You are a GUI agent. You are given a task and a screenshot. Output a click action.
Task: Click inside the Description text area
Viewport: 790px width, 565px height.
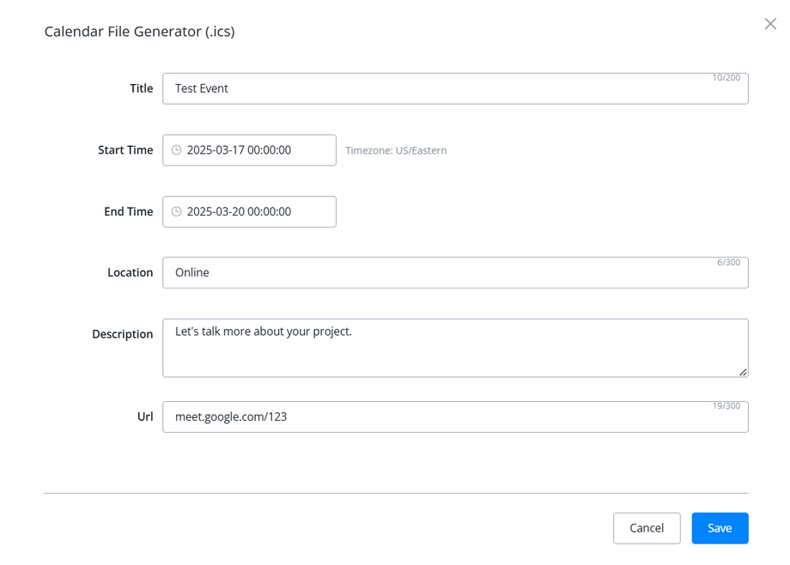455,348
